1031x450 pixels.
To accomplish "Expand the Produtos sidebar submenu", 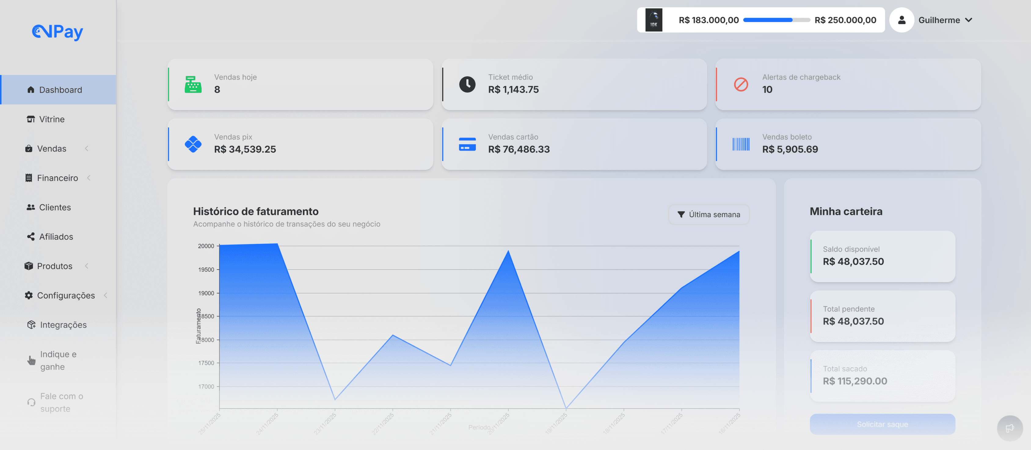I will (x=86, y=266).
